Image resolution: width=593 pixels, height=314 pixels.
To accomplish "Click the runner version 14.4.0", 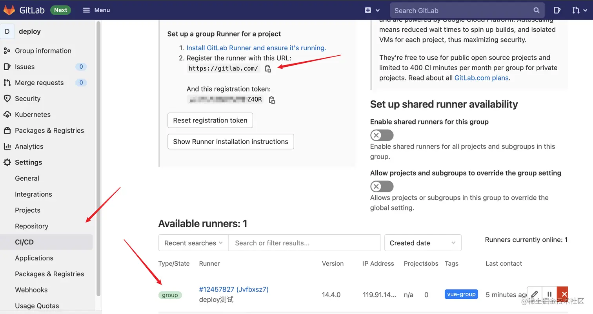I will tap(331, 295).
